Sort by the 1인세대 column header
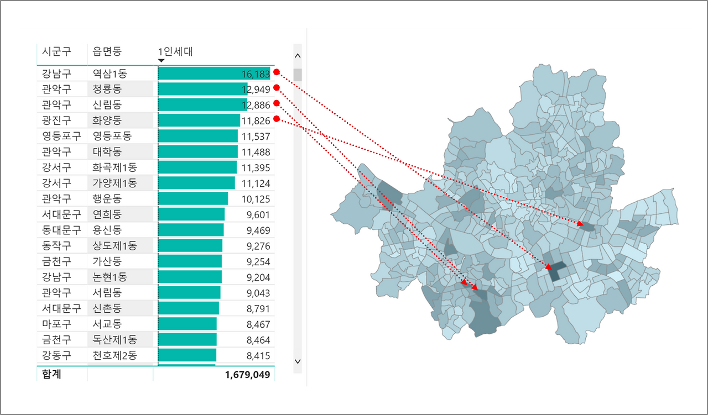This screenshot has width=708, height=415. click(x=175, y=51)
